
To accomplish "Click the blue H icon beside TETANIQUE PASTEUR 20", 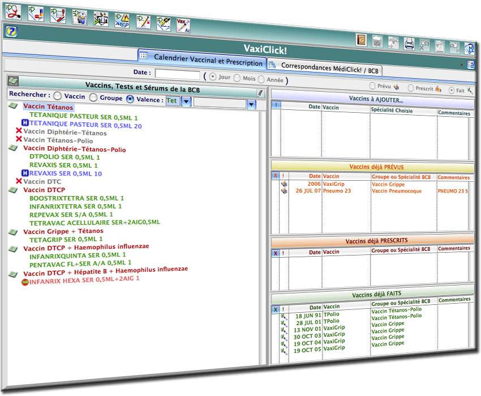I will pyautogui.click(x=25, y=123).
